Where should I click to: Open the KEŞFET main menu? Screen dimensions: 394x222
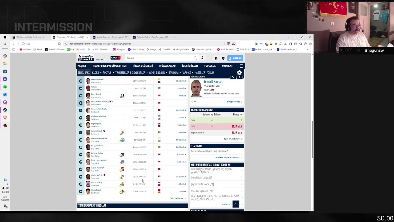point(82,66)
